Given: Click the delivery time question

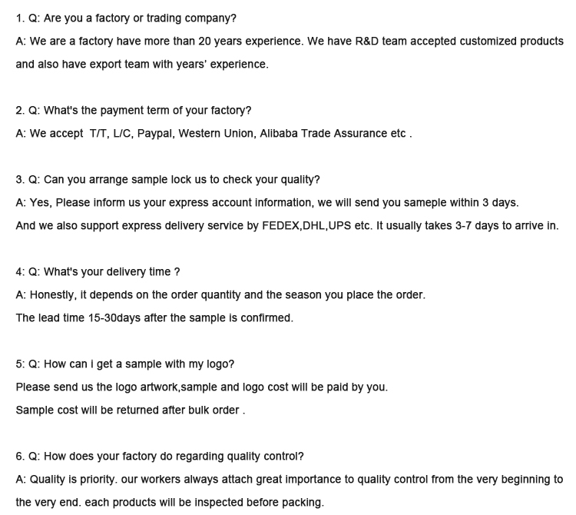Looking at the screenshot, I should pyautogui.click(x=98, y=271).
